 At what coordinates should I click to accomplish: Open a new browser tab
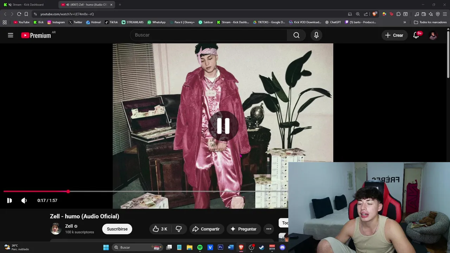coord(120,5)
